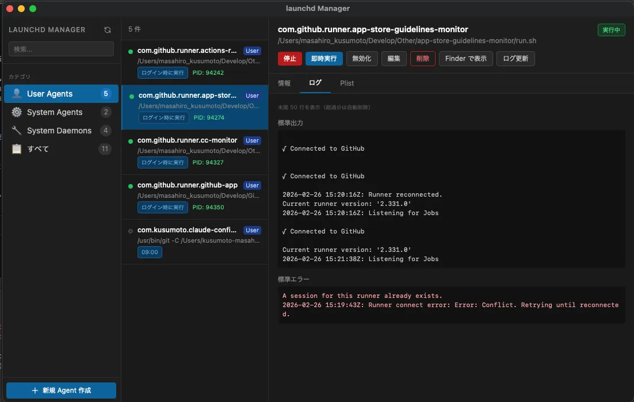Click the User Agents person icon
634x402 pixels.
17,93
